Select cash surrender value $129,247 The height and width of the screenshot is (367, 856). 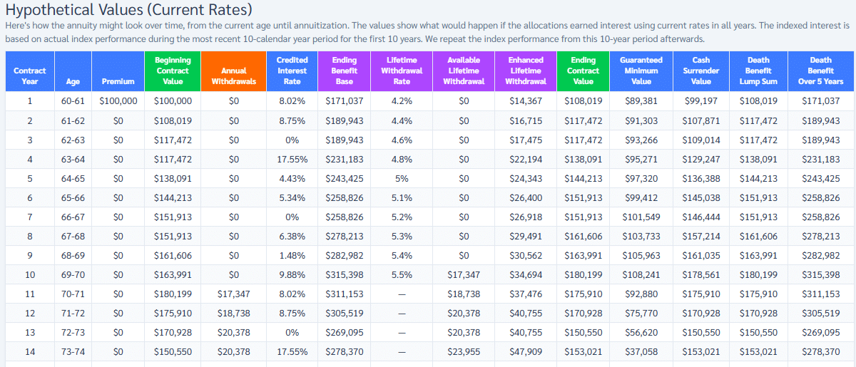[701, 160]
